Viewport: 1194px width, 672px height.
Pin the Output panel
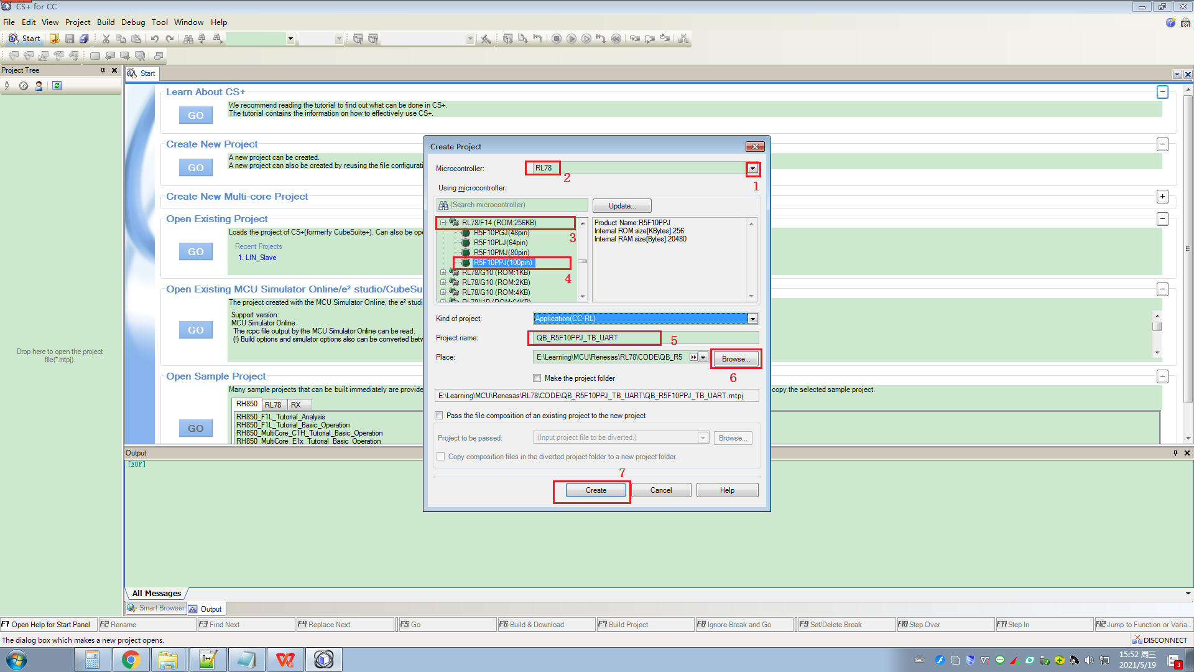1175,453
